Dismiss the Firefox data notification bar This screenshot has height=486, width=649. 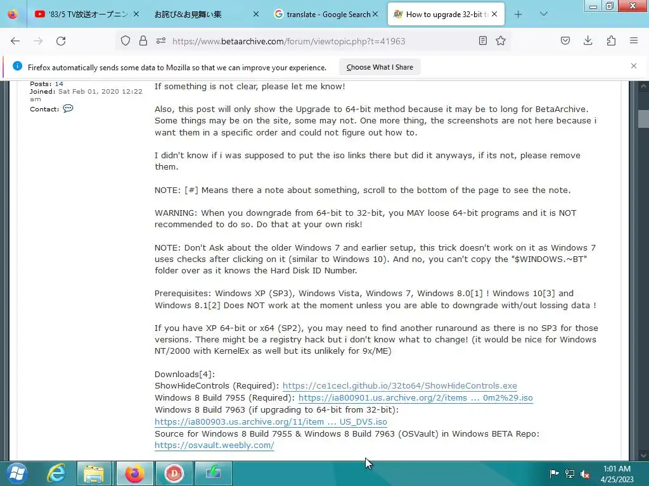coord(634,66)
